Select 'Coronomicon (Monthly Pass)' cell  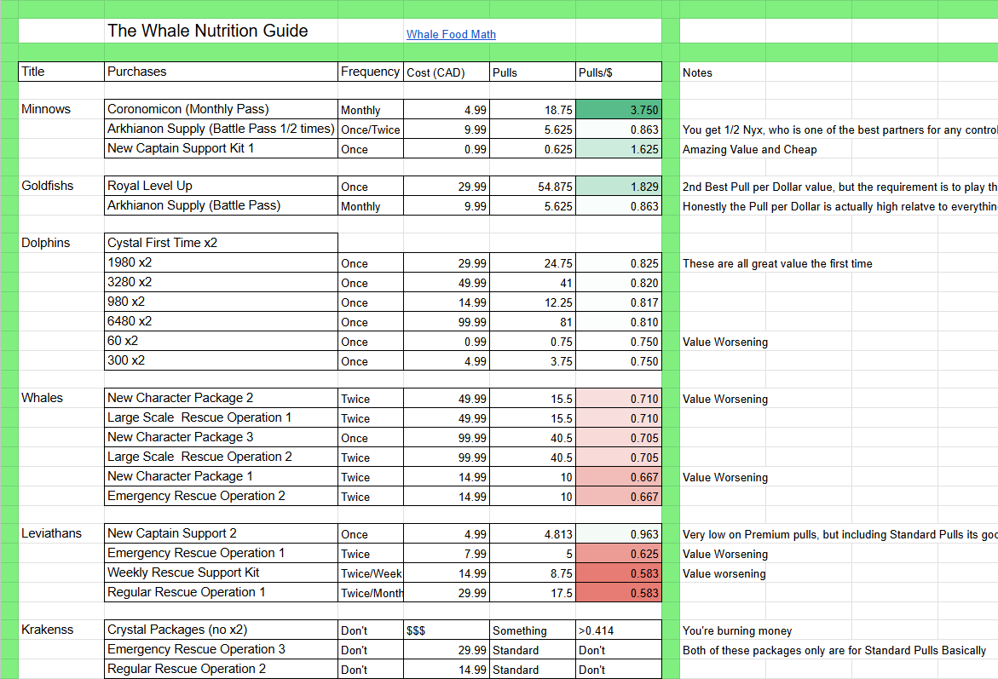[x=221, y=109]
